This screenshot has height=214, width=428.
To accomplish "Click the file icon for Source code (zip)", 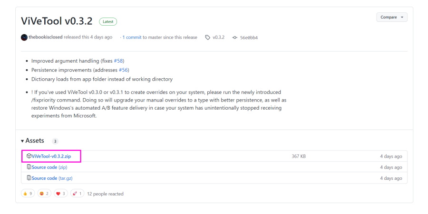I will 29,167.
